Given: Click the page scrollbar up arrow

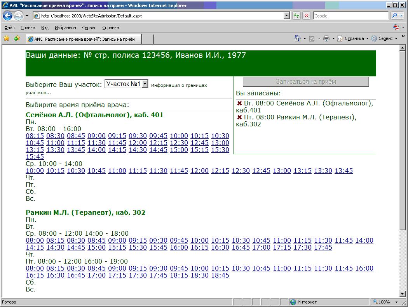Looking at the screenshot, I should 403,48.
